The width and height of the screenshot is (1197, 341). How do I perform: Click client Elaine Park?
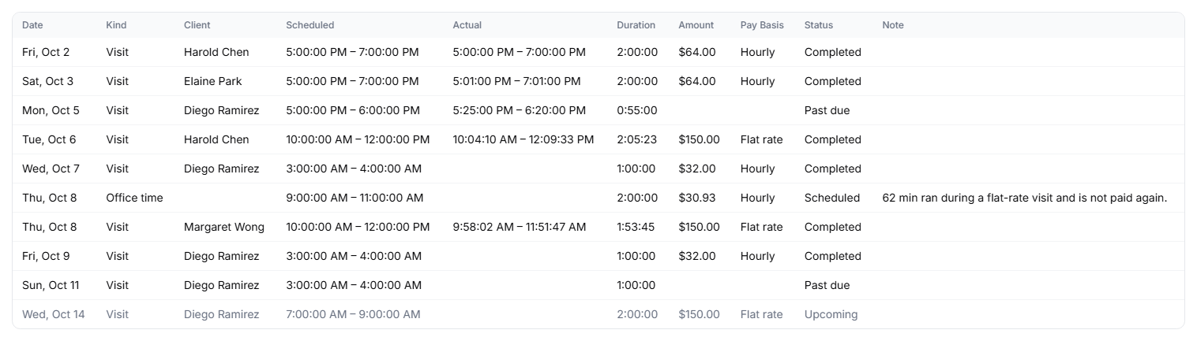tap(213, 81)
